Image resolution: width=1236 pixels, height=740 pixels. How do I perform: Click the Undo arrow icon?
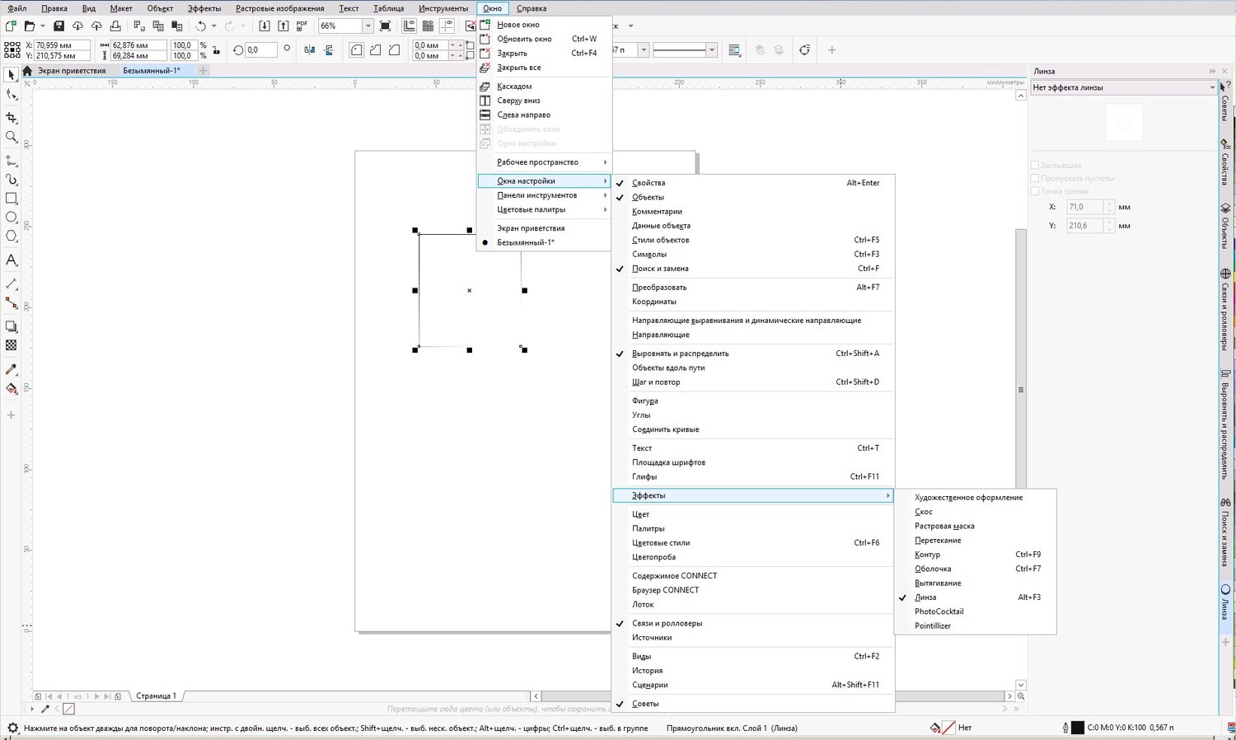(x=200, y=26)
